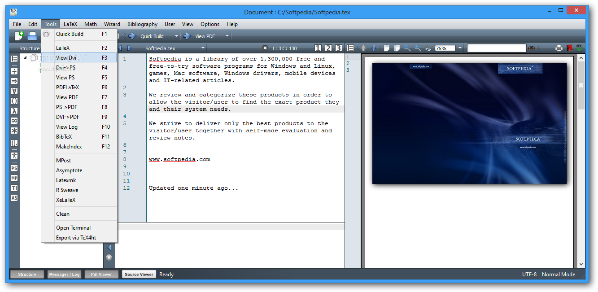
Task: Click the 76% zoom value field
Action: click(445, 48)
